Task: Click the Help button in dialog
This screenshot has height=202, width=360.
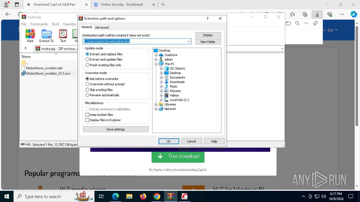Action: (x=214, y=141)
